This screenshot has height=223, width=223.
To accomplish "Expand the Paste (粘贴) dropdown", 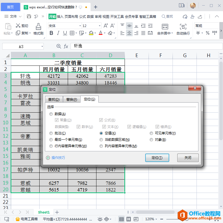I will point(12,33).
